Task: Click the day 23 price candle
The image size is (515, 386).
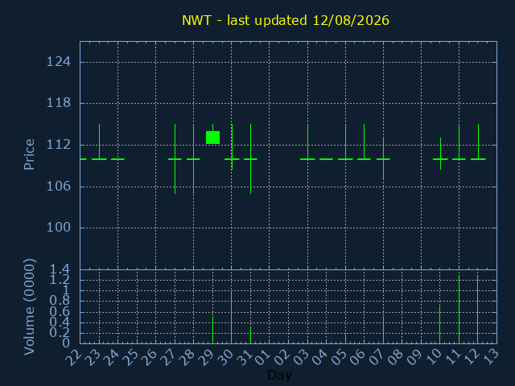Action: click(99, 142)
